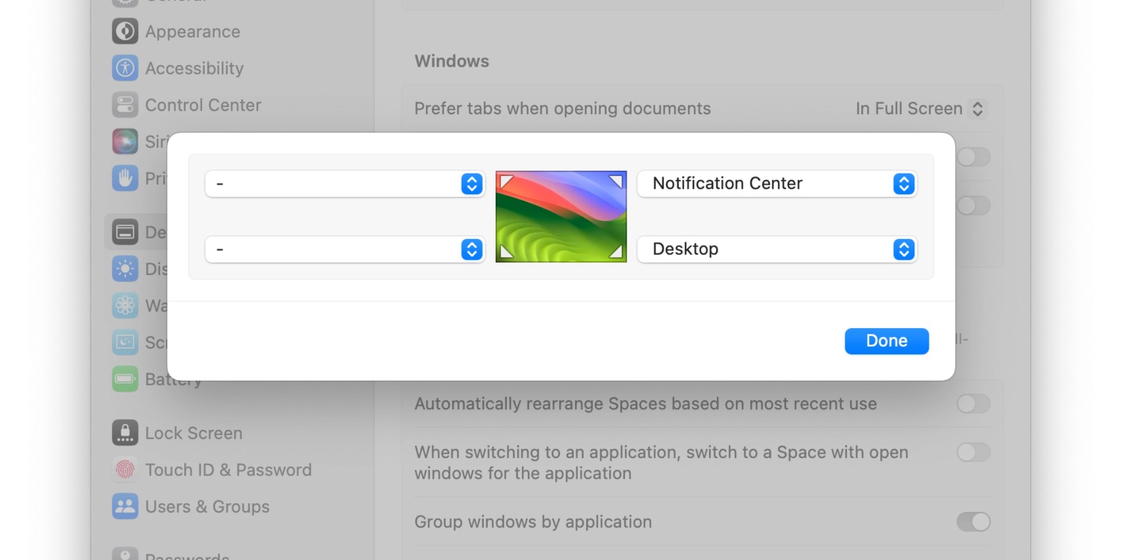Open Touch ID & Password settings
The image size is (1121, 560).
(x=228, y=470)
